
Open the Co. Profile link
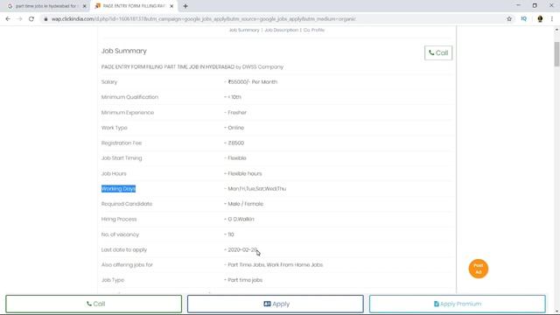(x=314, y=30)
